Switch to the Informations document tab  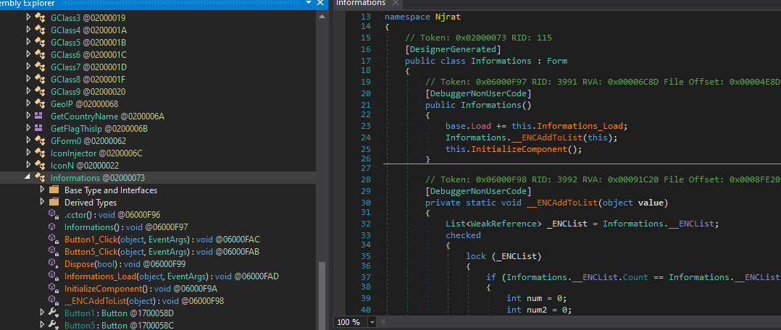tap(361, 4)
